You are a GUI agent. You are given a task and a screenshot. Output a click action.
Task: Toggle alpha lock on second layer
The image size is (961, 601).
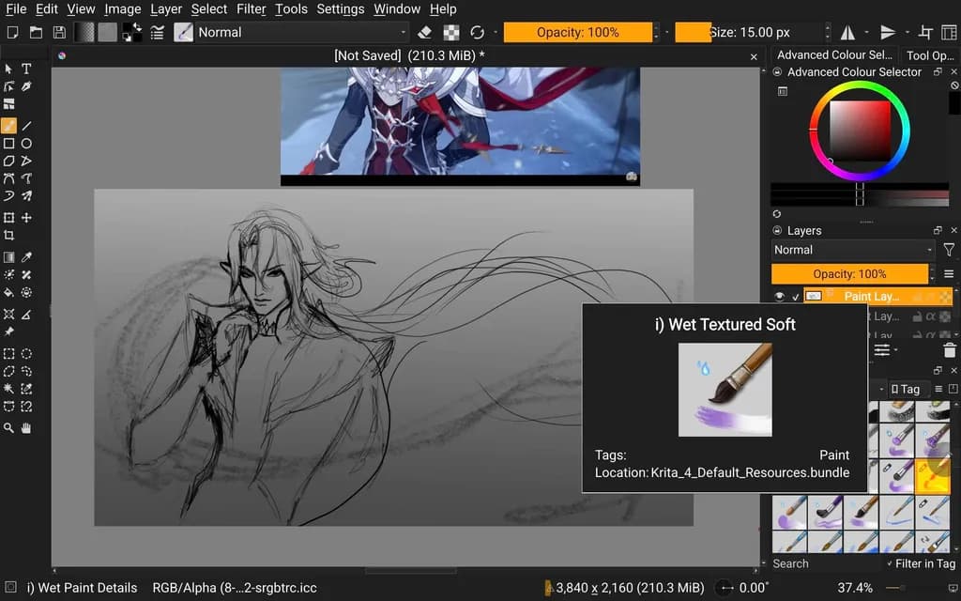(x=931, y=316)
